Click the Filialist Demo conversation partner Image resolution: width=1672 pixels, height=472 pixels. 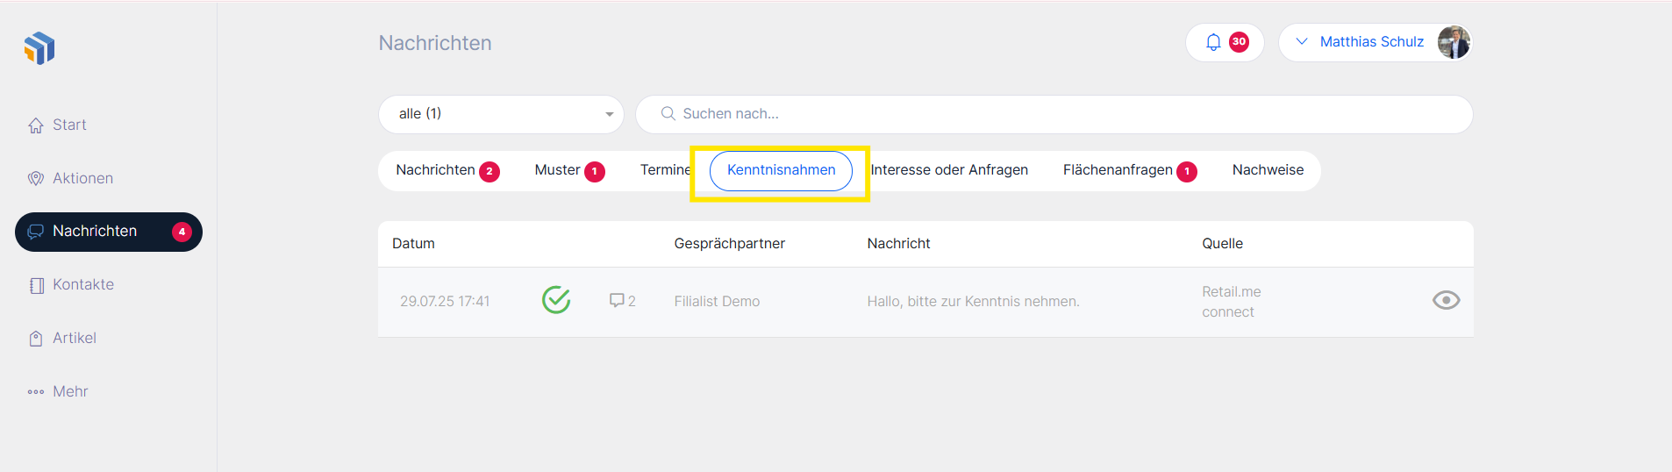click(x=717, y=301)
